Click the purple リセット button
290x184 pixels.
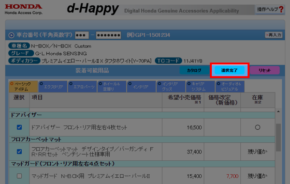point(265,70)
